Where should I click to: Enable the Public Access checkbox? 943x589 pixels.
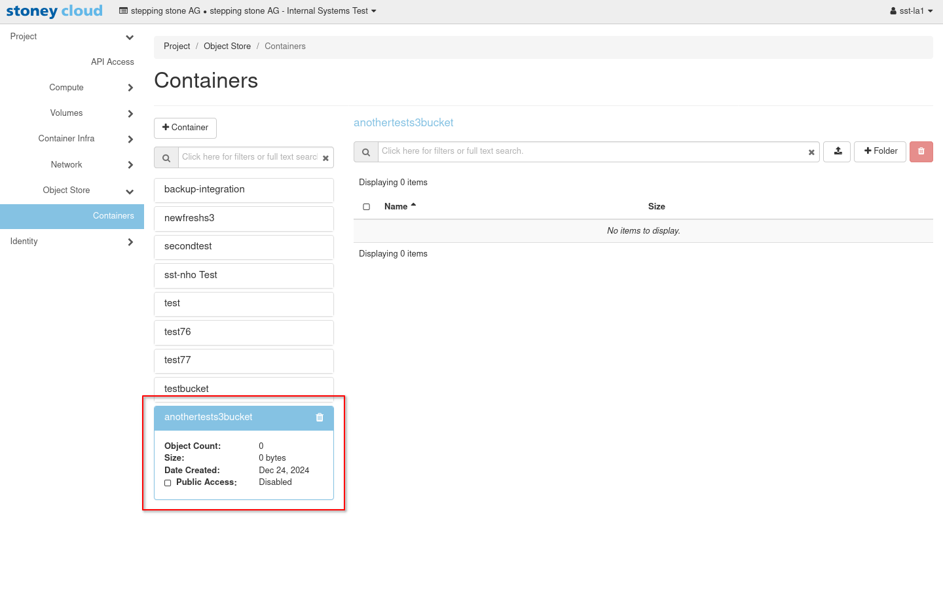pyautogui.click(x=168, y=483)
